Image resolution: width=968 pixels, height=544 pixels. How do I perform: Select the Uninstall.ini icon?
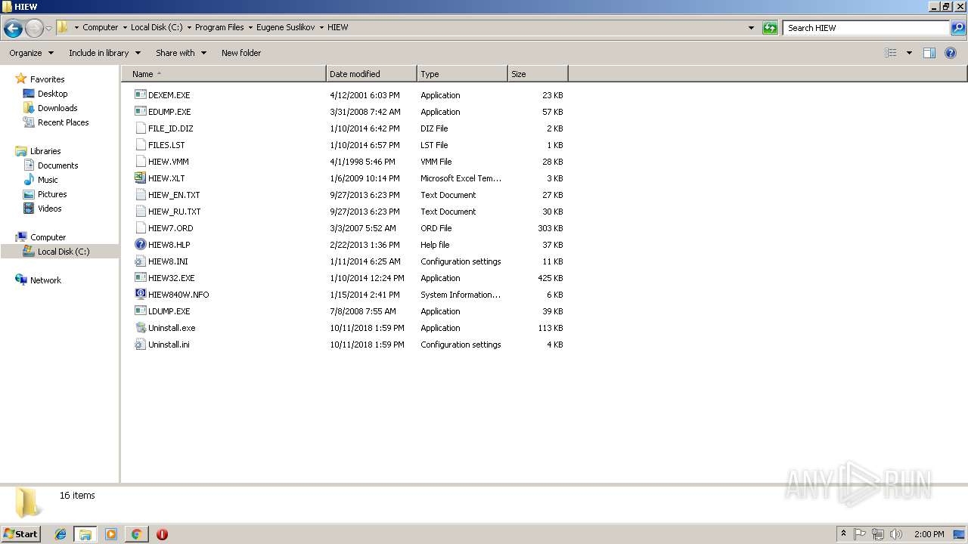(x=140, y=345)
